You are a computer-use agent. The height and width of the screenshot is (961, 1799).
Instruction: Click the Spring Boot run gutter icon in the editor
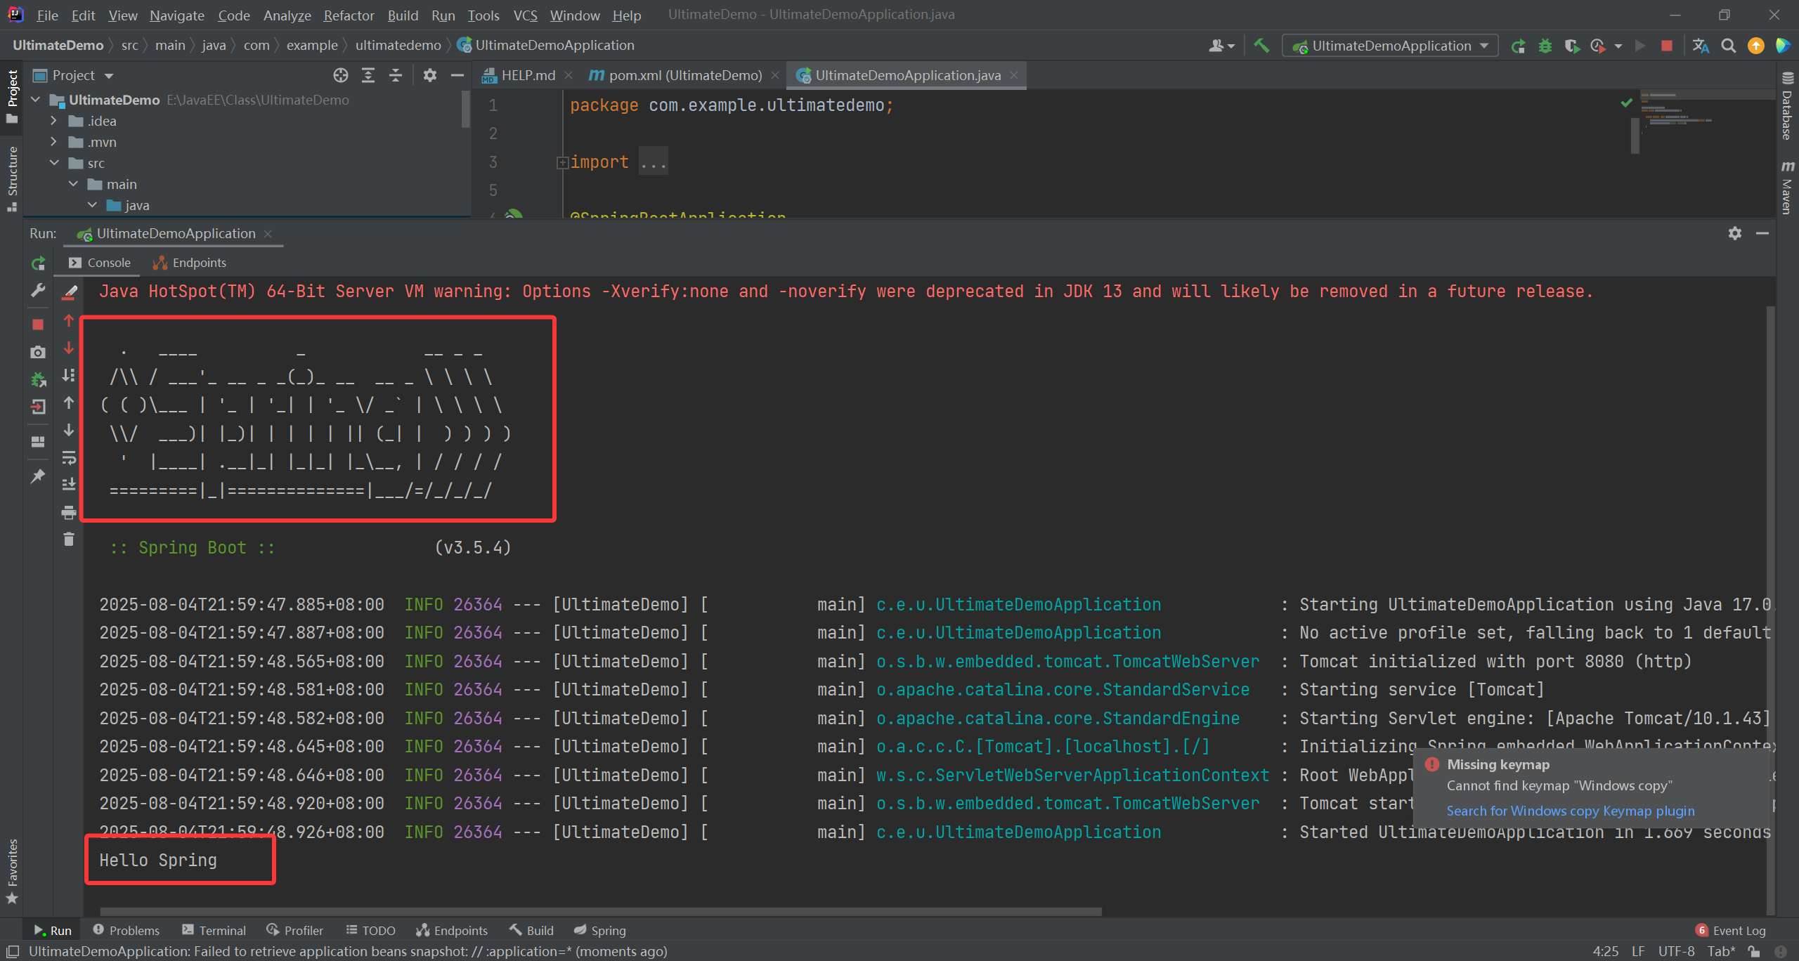pyautogui.click(x=514, y=214)
